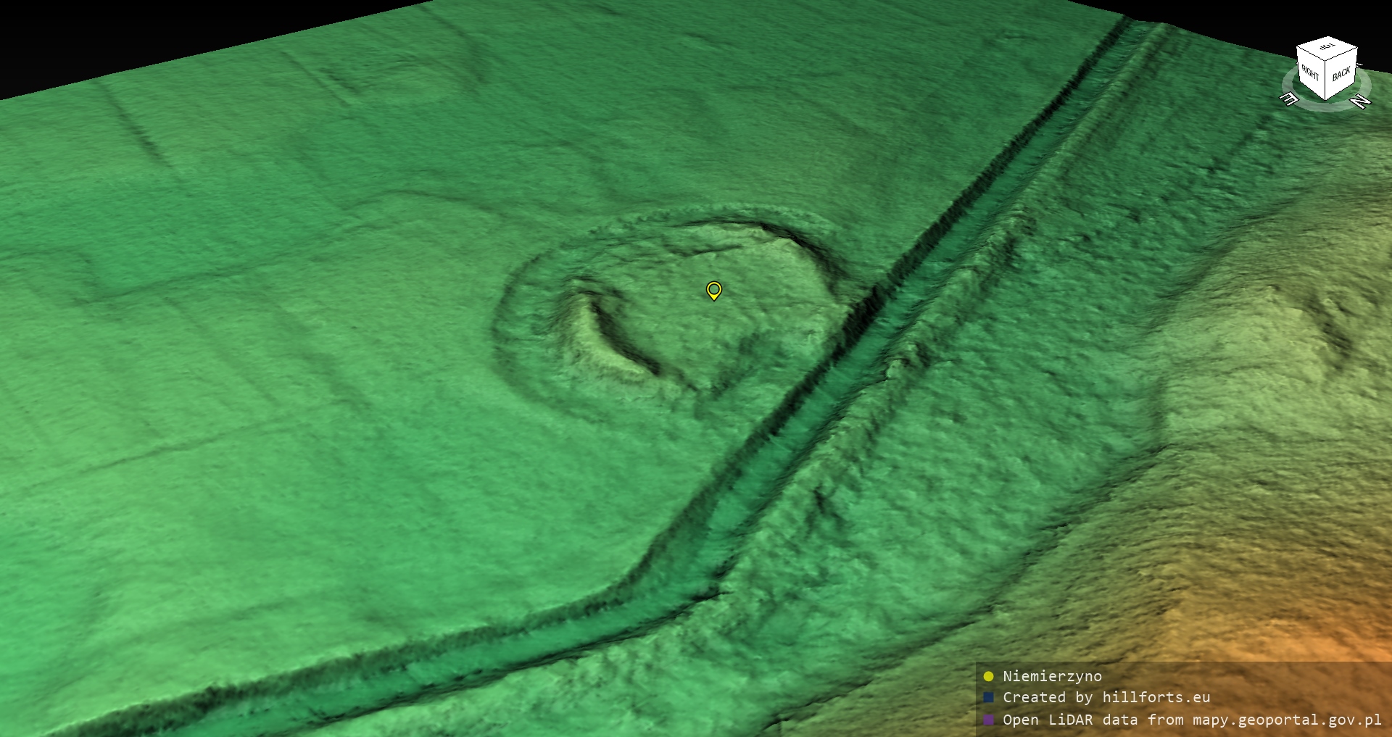The width and height of the screenshot is (1392, 737).
Task: Click the blue square in the legend
Action: pyautogui.click(x=988, y=697)
